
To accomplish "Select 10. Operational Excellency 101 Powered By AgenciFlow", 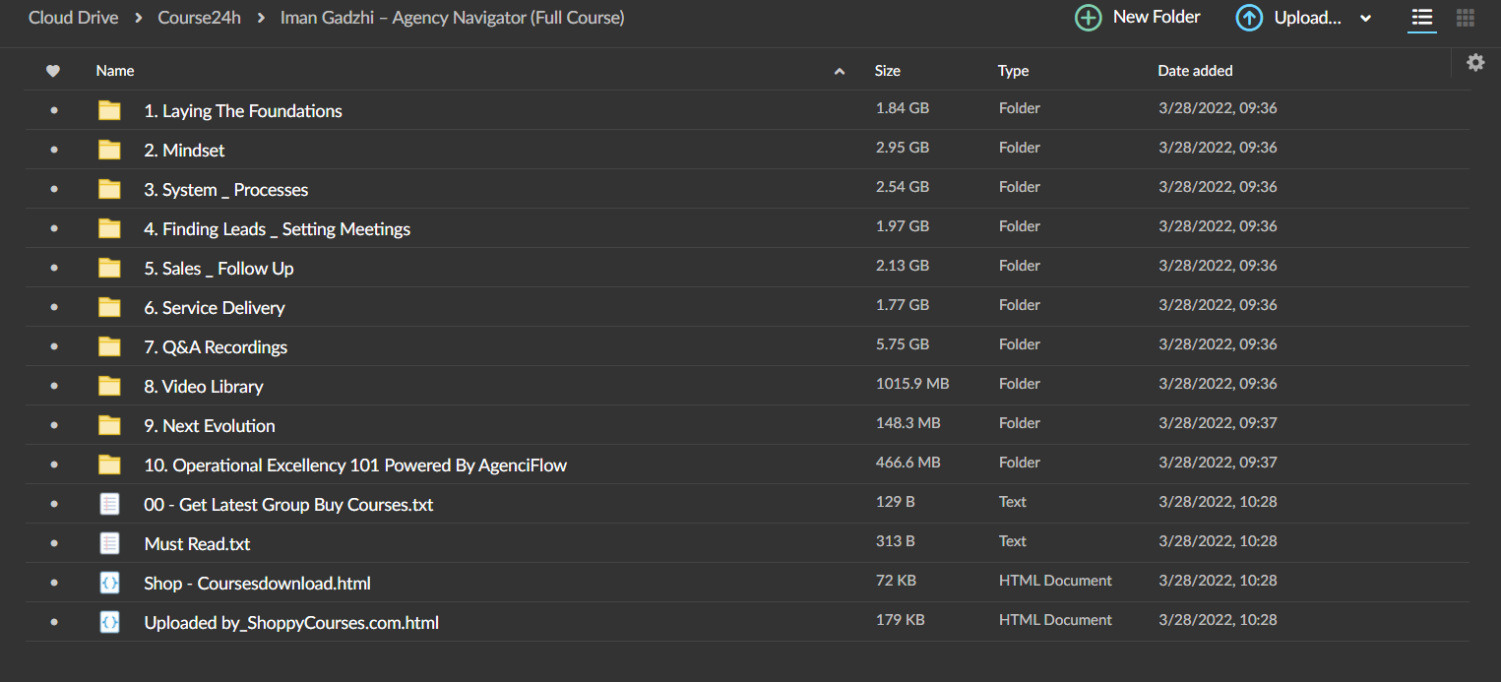I will [355, 465].
